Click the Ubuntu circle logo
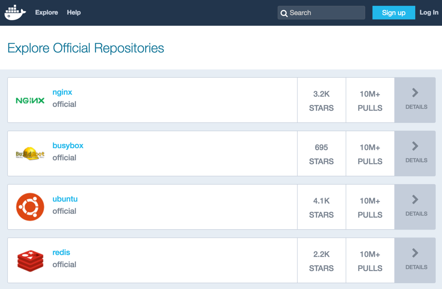 pyautogui.click(x=30, y=207)
